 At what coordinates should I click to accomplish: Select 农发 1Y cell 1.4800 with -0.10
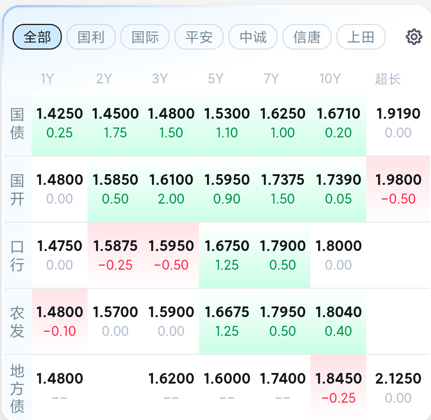click(60, 321)
